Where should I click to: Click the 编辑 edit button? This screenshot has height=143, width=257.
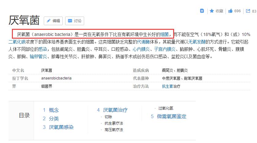pos(53,21)
